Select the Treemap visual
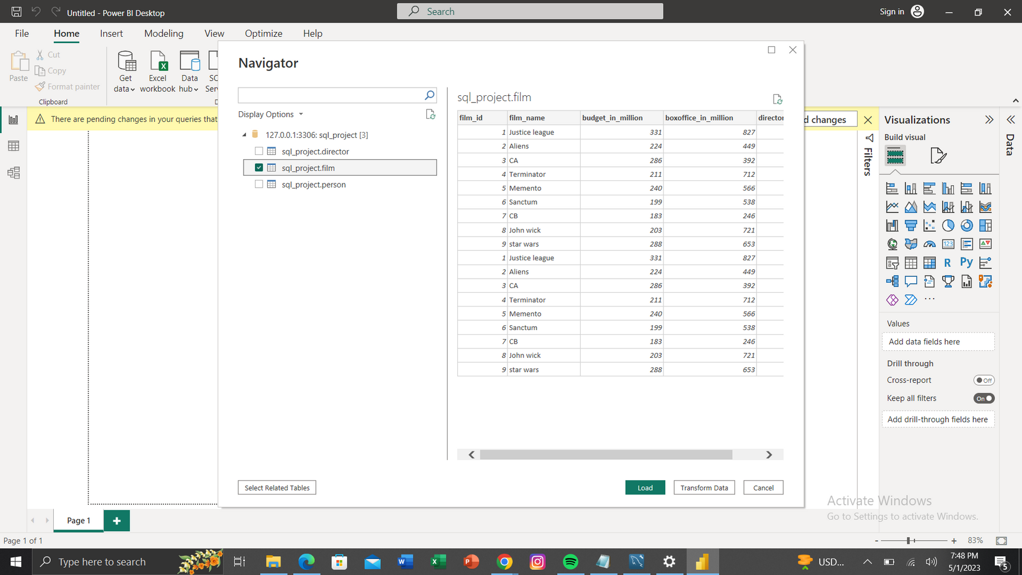This screenshot has width=1022, height=575. pos(985,225)
